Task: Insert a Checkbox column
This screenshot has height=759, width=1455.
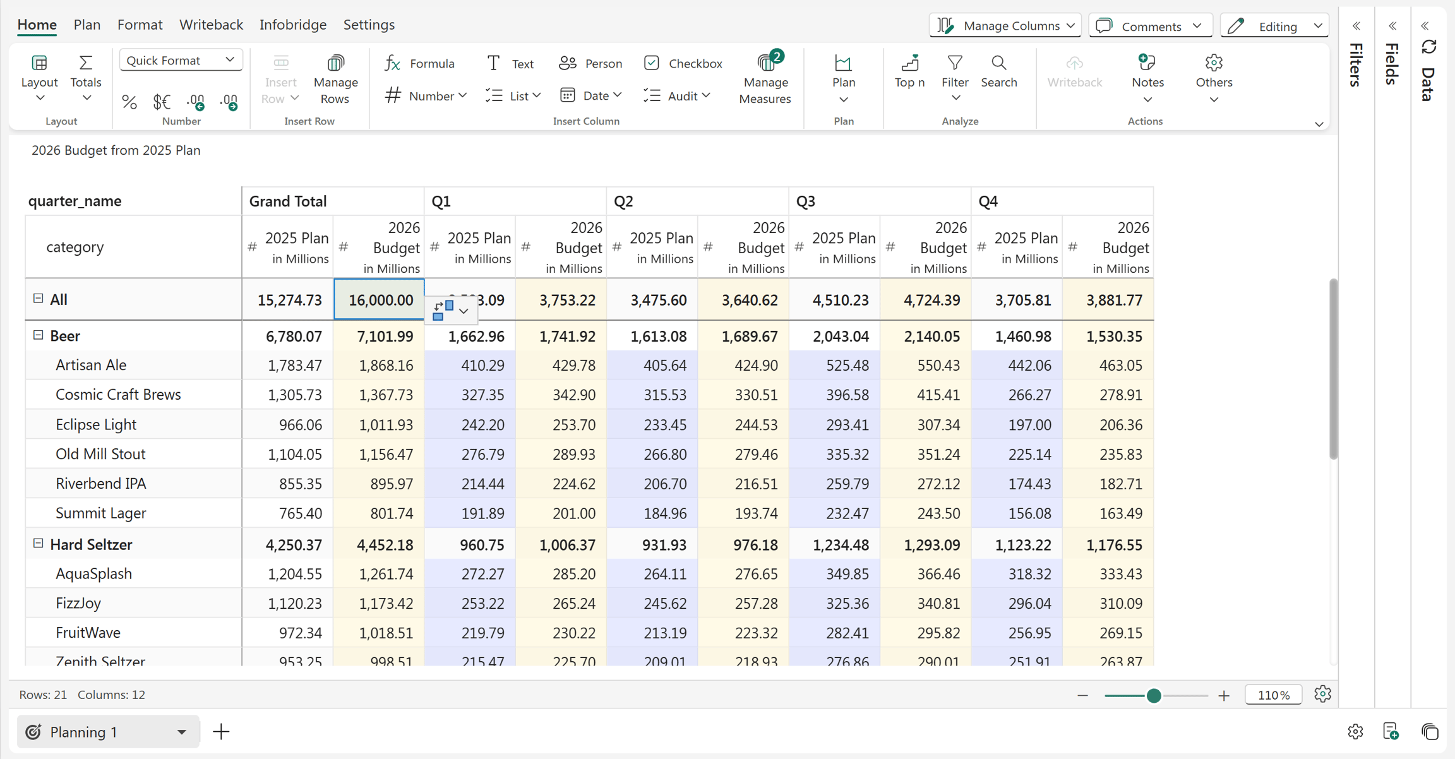Action: pyautogui.click(x=683, y=63)
